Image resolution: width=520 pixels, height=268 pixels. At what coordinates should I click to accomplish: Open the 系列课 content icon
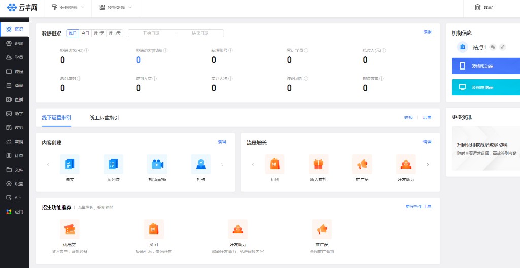[x=113, y=164]
